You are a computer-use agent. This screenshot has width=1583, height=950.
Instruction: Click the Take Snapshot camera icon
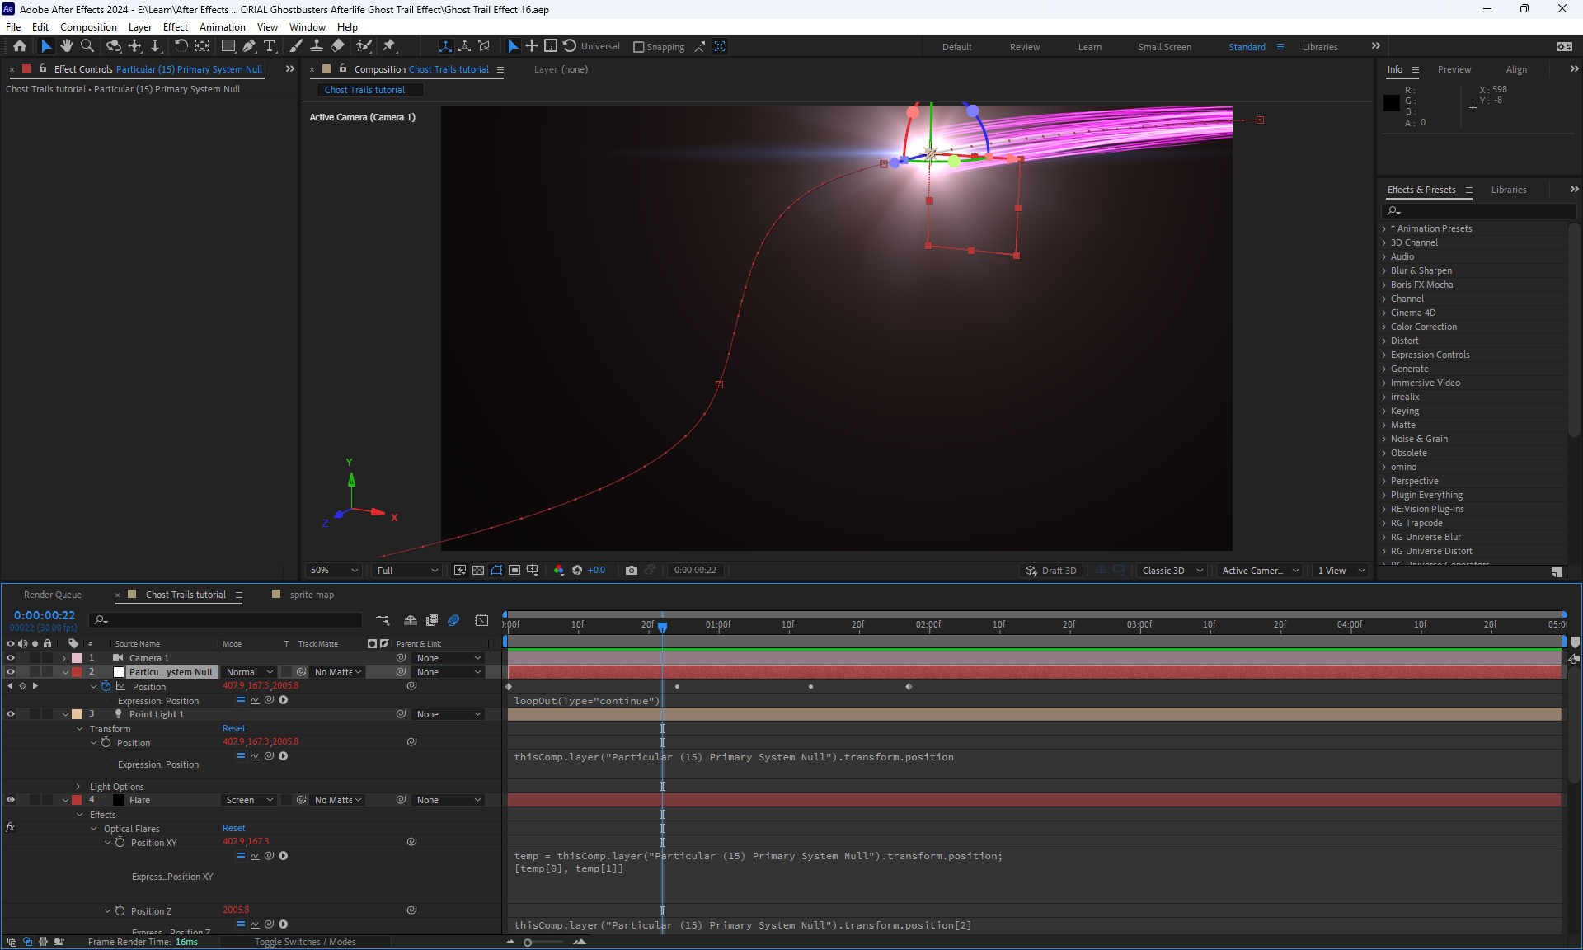pos(632,571)
